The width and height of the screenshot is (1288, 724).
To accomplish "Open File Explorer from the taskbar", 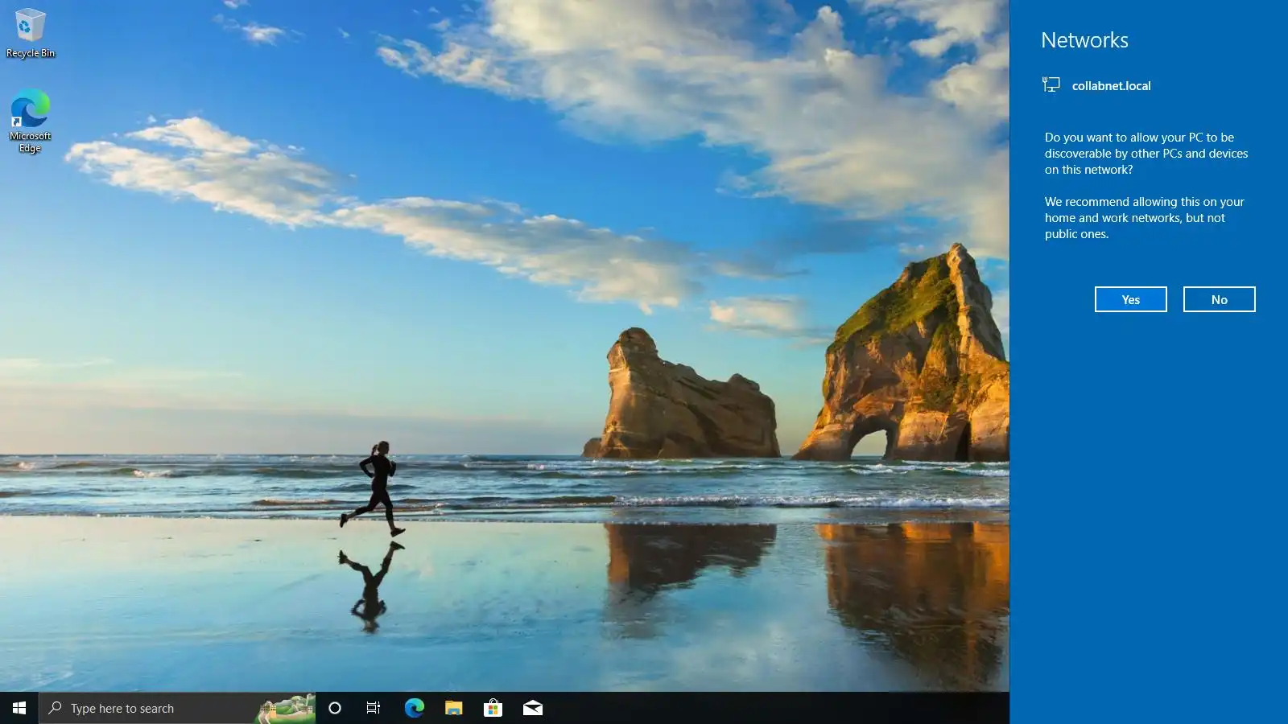I will tap(453, 708).
